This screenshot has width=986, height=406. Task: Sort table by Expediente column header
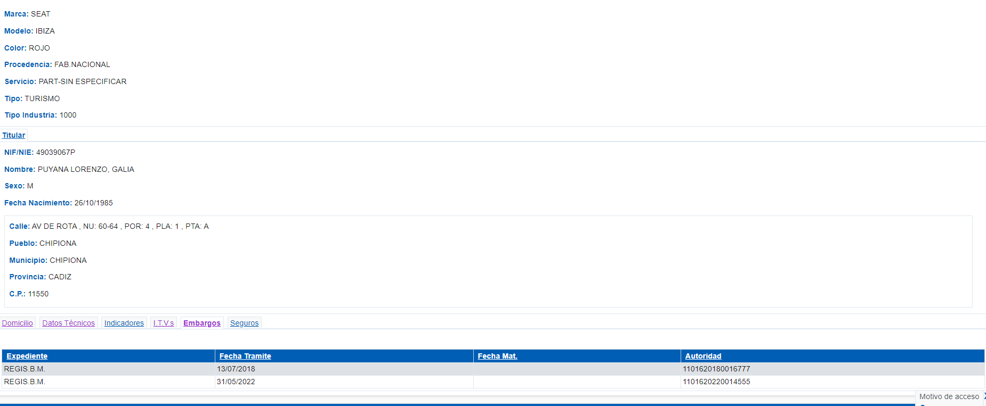(x=27, y=356)
